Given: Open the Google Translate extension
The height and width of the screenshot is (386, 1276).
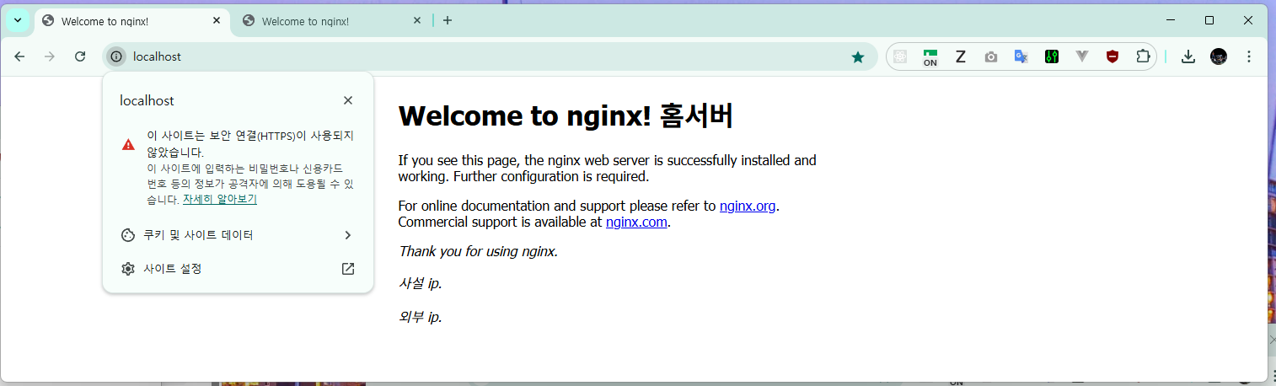Looking at the screenshot, I should click(x=1021, y=56).
